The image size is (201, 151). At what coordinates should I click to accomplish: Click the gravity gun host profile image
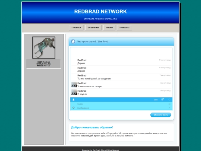click(x=44, y=47)
